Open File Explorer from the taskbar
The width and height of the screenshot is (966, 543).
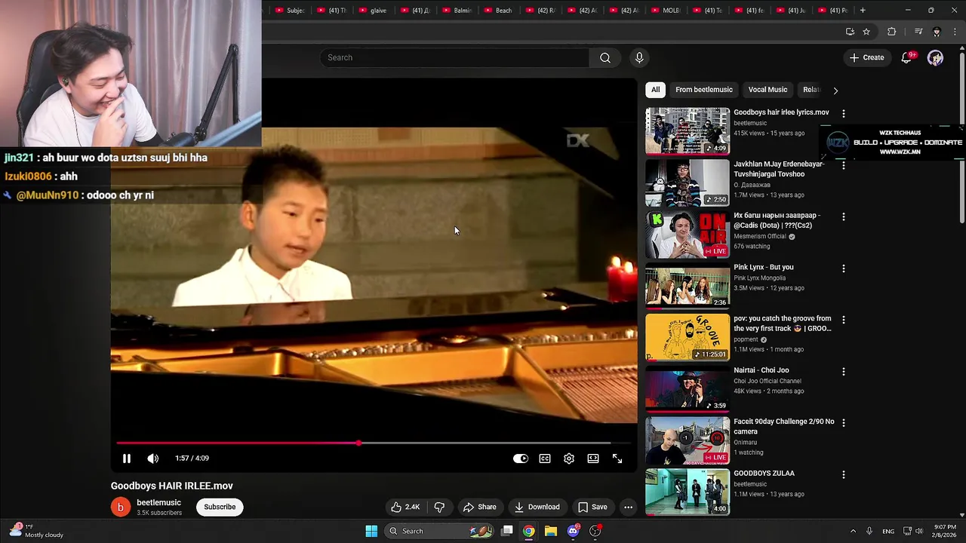(551, 531)
